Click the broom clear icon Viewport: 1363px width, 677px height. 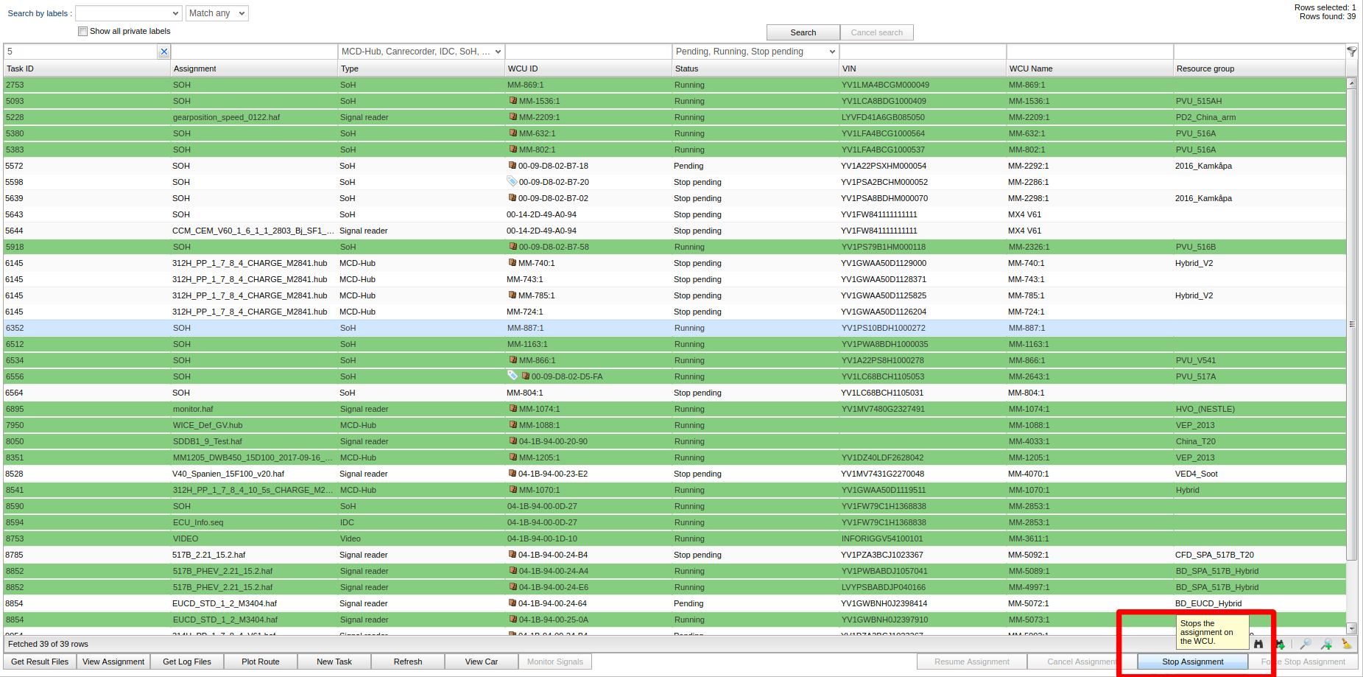1347,644
